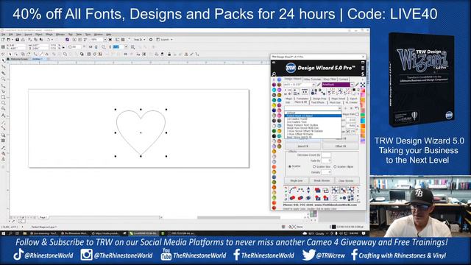
Task: Switch to CorelDRAW on the taskbar
Action: 144,233
